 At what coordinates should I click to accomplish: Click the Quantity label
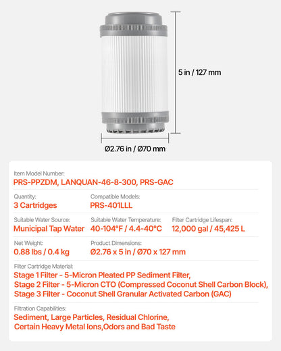pyautogui.click(x=25, y=196)
